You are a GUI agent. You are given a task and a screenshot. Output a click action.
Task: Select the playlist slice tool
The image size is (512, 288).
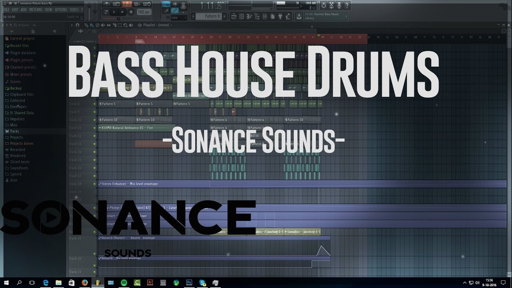(114, 25)
